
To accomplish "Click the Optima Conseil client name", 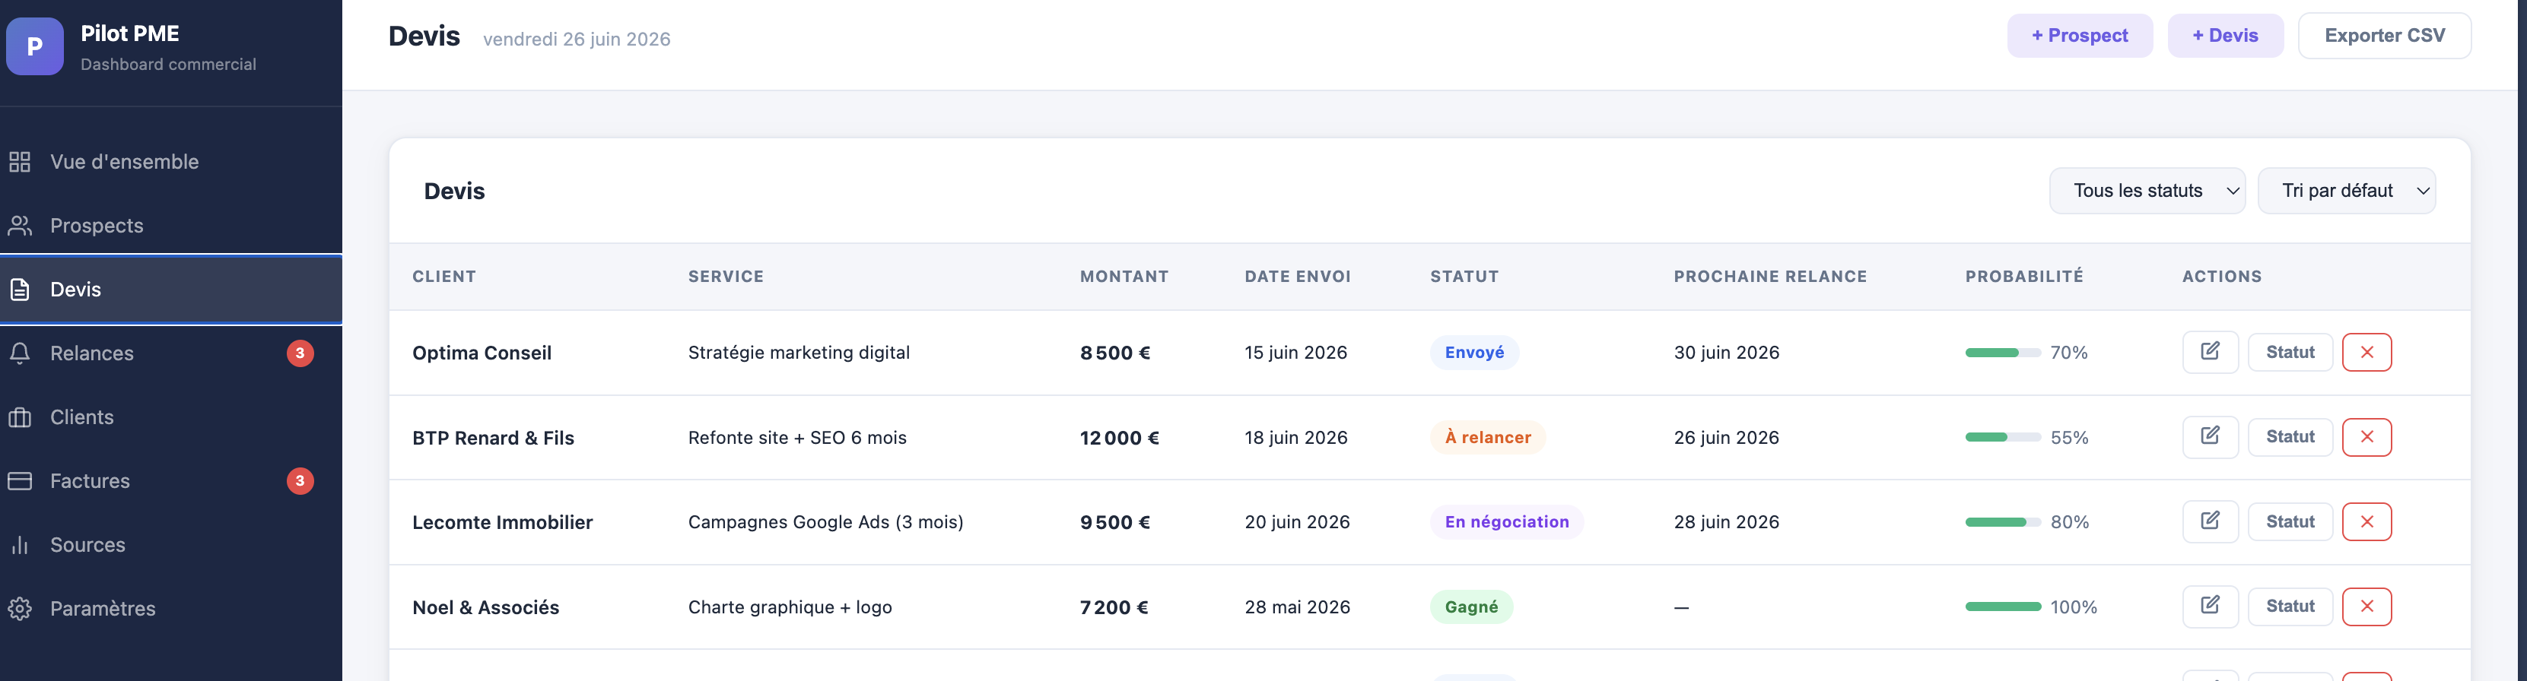I will point(482,353).
